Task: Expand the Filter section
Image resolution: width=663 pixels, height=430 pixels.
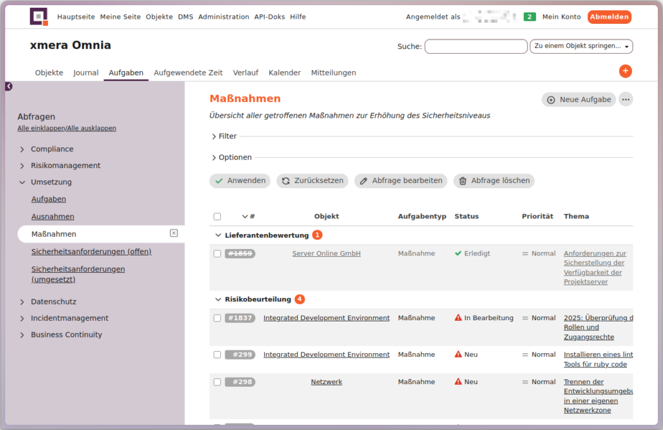Action: tap(224, 136)
